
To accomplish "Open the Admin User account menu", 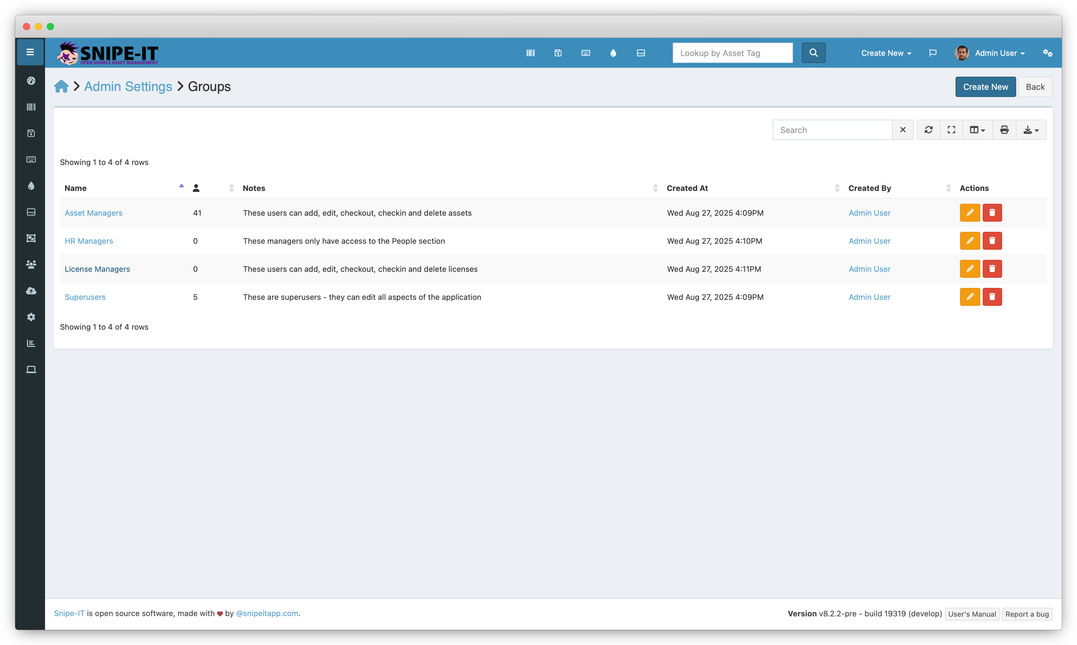I will tap(990, 53).
